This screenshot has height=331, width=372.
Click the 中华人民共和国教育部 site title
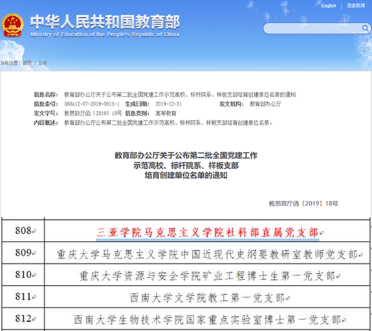point(105,21)
